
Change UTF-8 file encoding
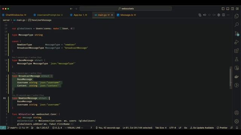(172, 127)
